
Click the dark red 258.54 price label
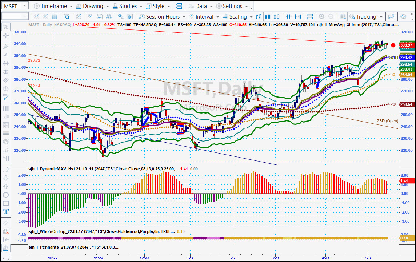tap(407, 104)
